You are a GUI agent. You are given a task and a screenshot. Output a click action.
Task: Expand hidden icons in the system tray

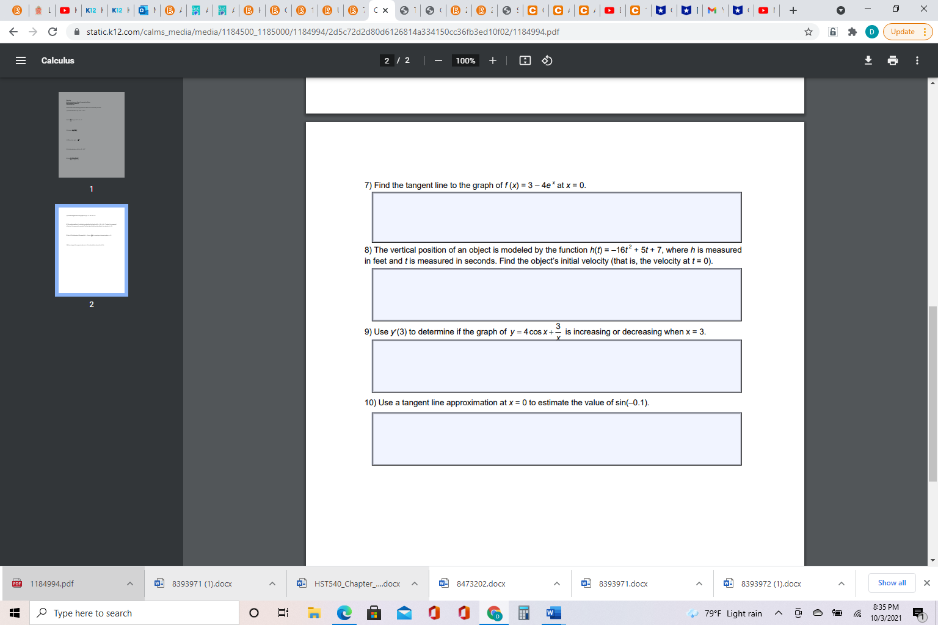pyautogui.click(x=778, y=613)
